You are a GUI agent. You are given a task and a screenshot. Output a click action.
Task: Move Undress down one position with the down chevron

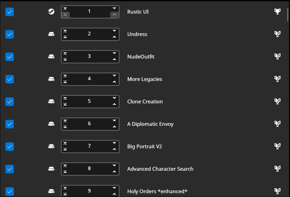tap(114, 31)
